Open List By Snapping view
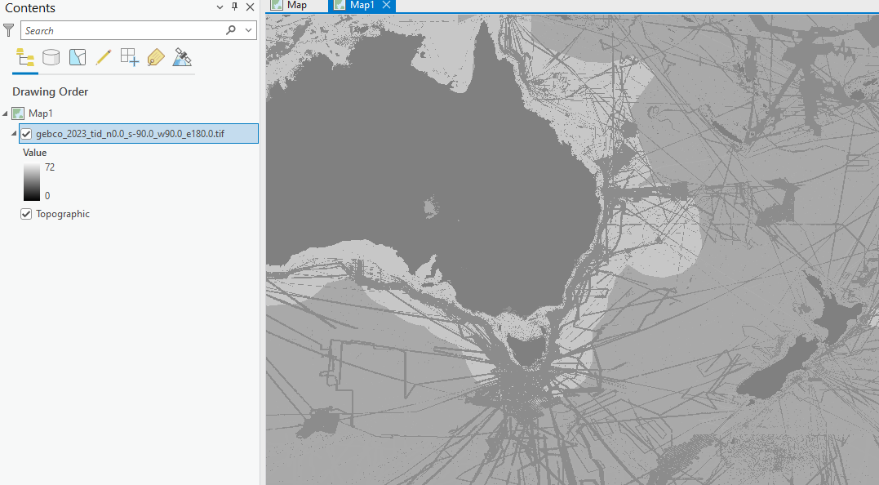 pos(129,57)
